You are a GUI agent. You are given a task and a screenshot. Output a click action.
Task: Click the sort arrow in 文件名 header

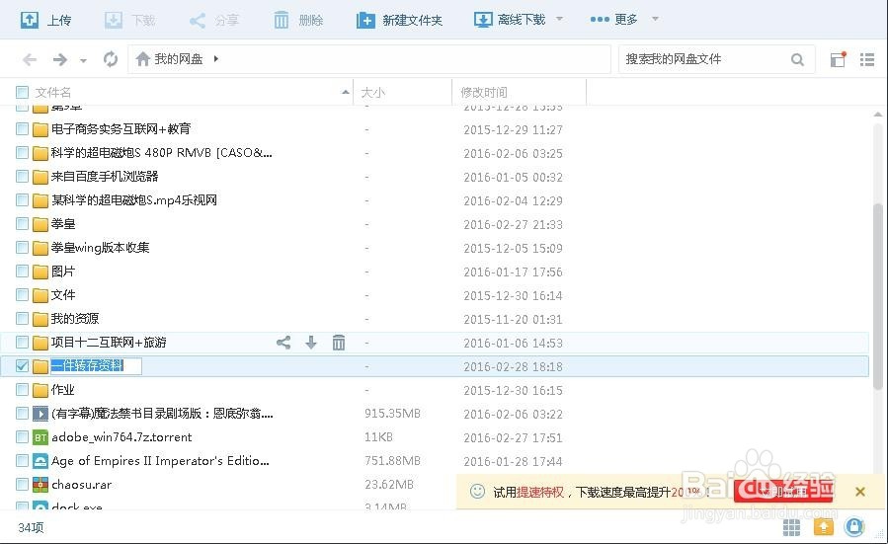click(346, 92)
